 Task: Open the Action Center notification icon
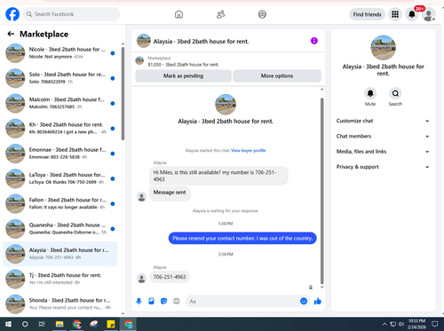(x=434, y=324)
